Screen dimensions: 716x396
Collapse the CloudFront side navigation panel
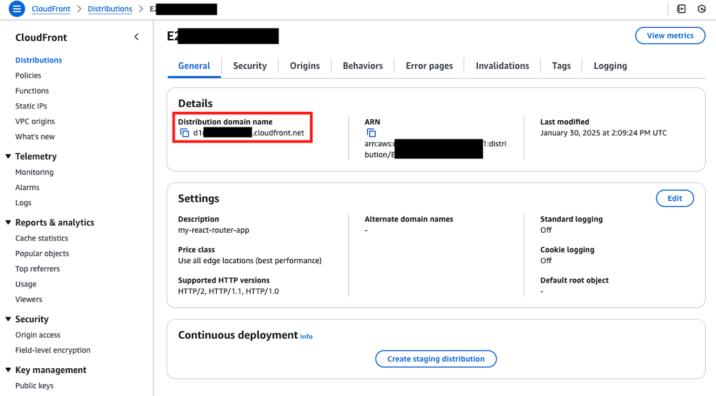[136, 37]
